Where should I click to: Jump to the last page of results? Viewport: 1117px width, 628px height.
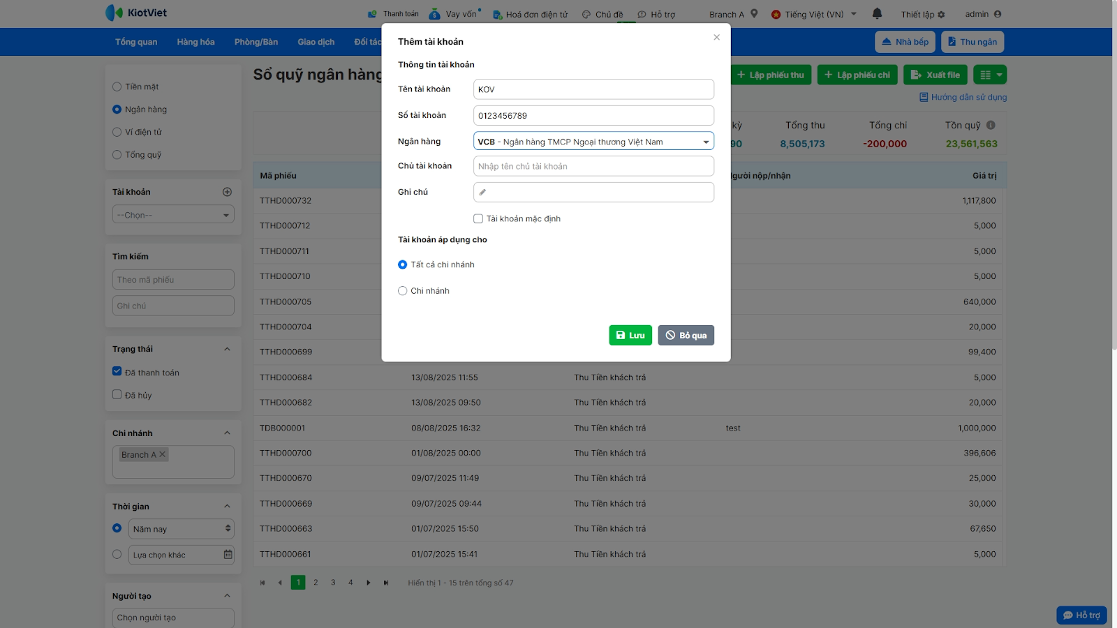[x=386, y=583]
